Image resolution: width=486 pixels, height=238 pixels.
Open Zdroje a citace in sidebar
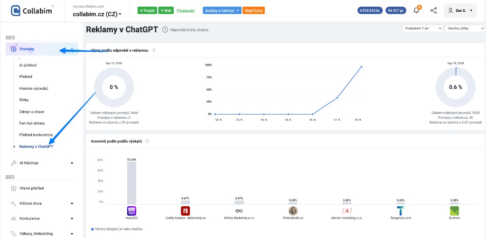(x=32, y=112)
